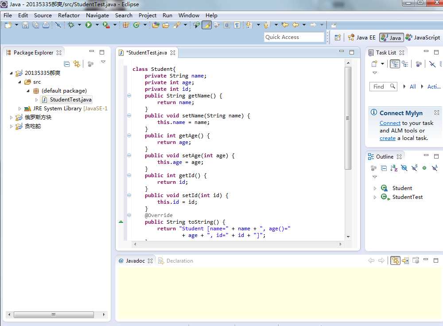Click the Run External Tools icon
Viewport: 443px width, 326px height.
tap(106, 25)
